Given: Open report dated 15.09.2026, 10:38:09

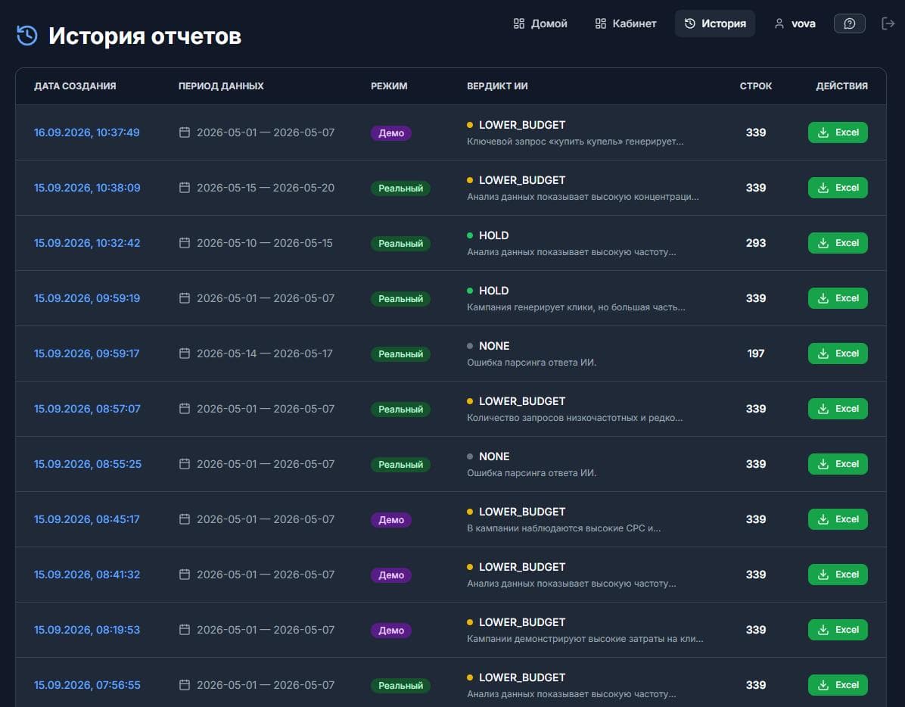Looking at the screenshot, I should [87, 188].
